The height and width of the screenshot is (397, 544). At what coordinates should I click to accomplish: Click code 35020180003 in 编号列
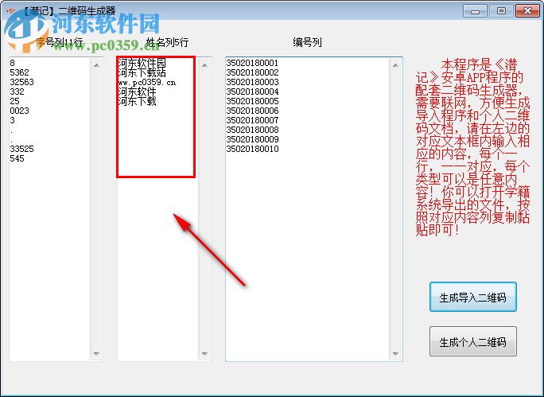tap(252, 82)
